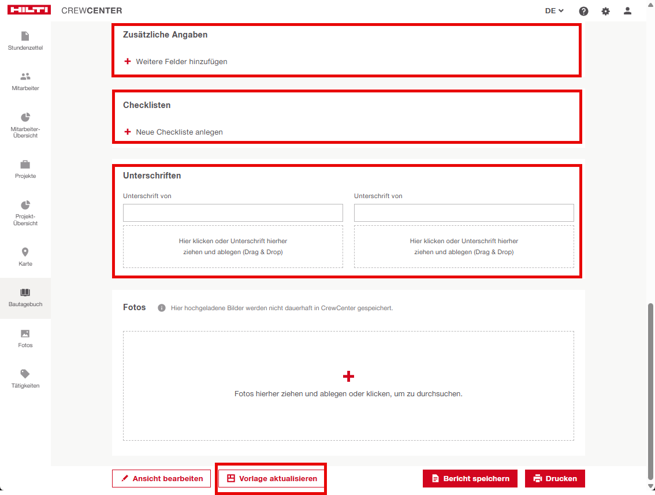This screenshot has height=495, width=655.
Task: Go to the Mitarbeiter section
Action: coord(25,81)
